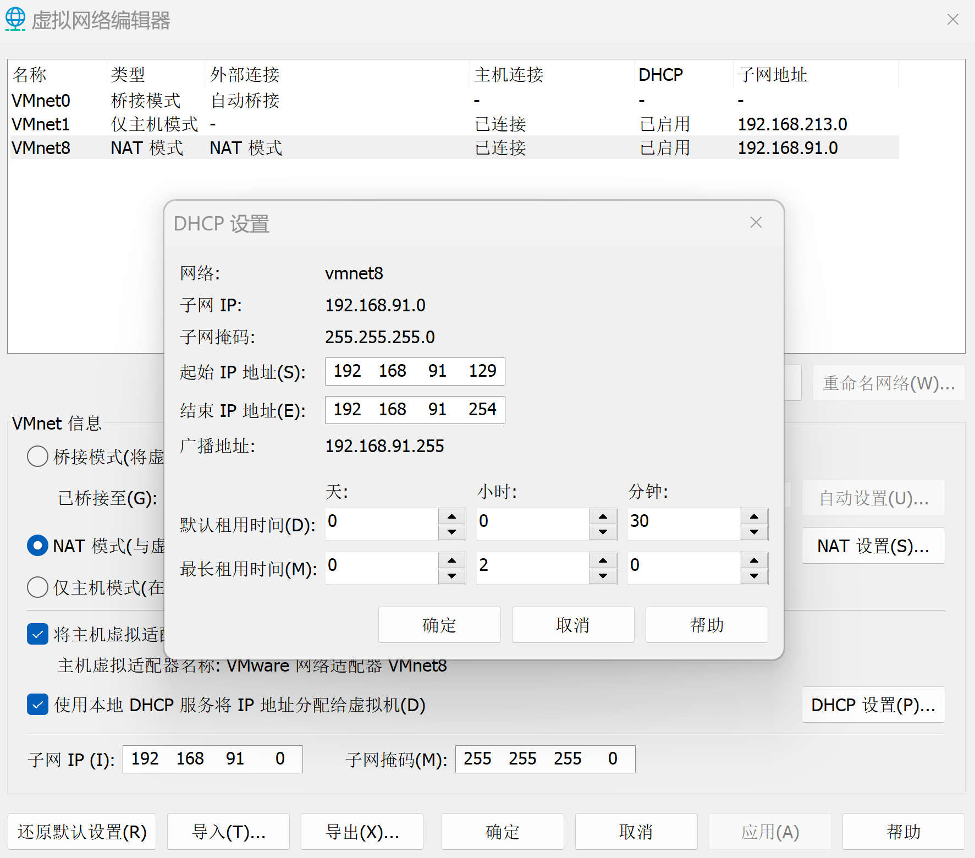Click the 起始 IP 地址 input field
Screen dimensions: 975x858
coord(415,371)
